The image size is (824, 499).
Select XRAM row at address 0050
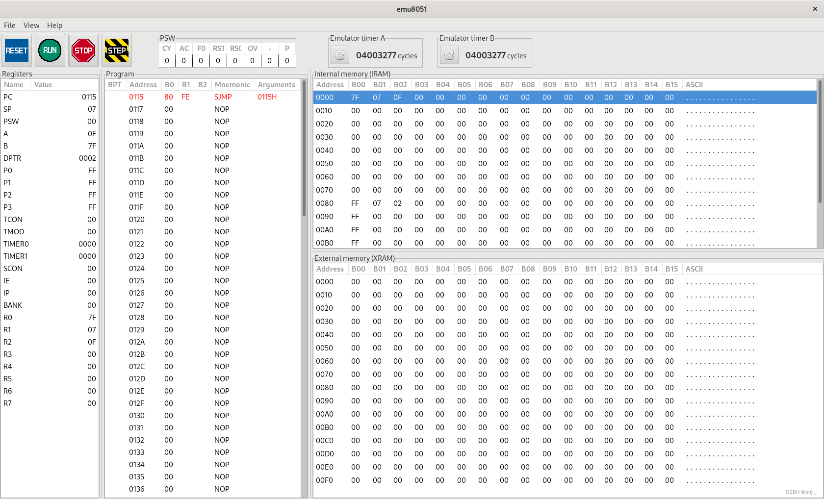(x=567, y=348)
